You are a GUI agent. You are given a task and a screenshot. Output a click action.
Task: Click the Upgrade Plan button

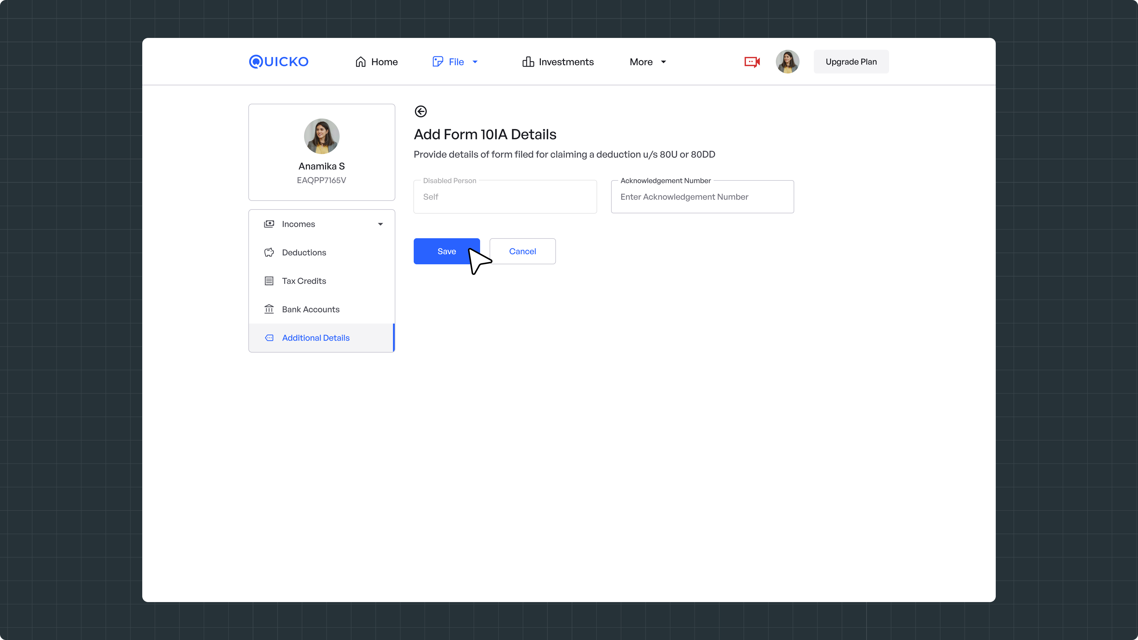click(851, 62)
